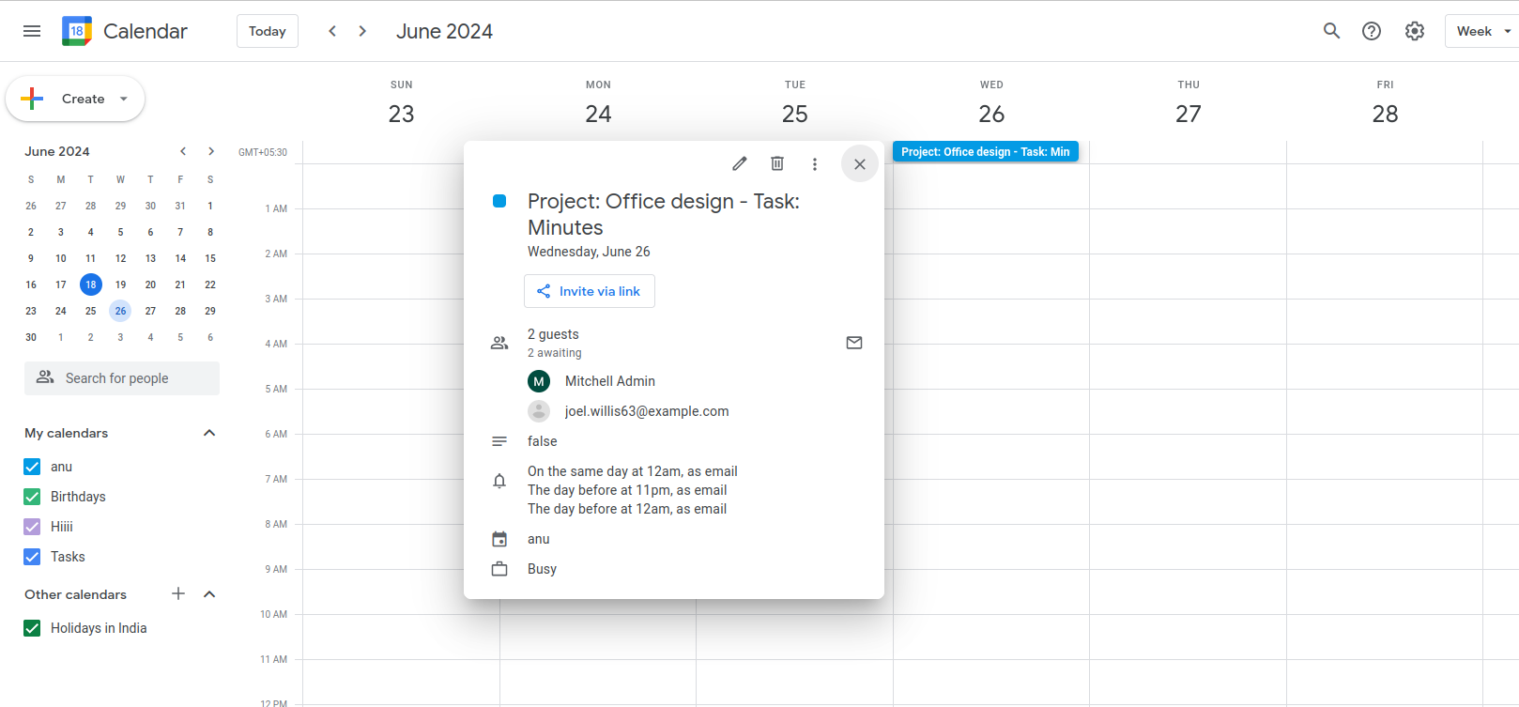The height and width of the screenshot is (707, 1519).
Task: Email guests using envelope icon
Action: (x=854, y=343)
